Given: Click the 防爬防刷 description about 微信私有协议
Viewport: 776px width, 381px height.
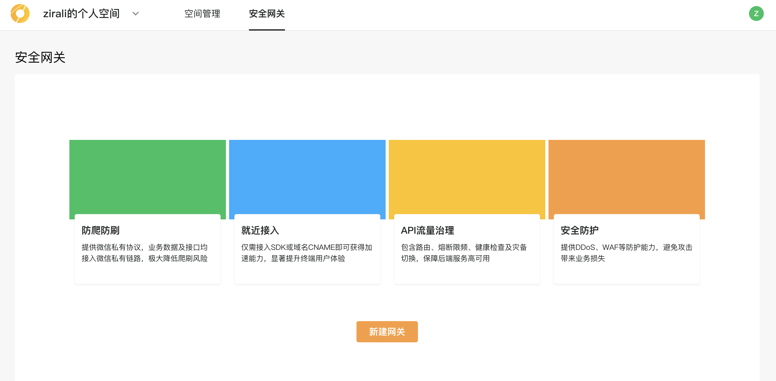Looking at the screenshot, I should coord(145,252).
